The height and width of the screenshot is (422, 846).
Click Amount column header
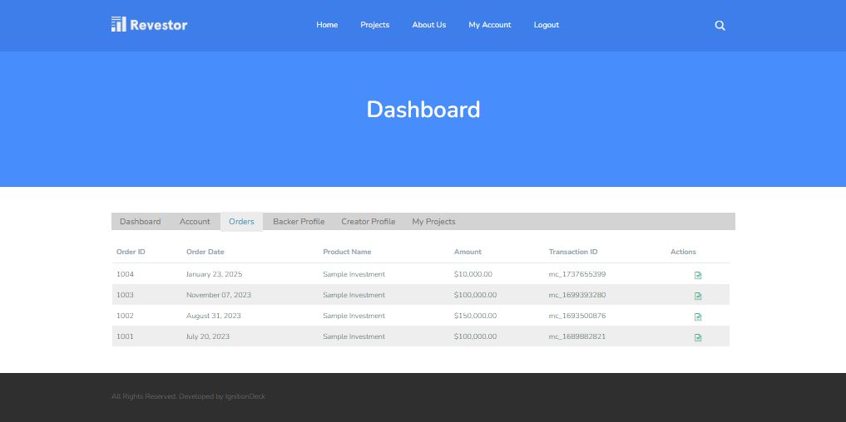click(x=468, y=252)
